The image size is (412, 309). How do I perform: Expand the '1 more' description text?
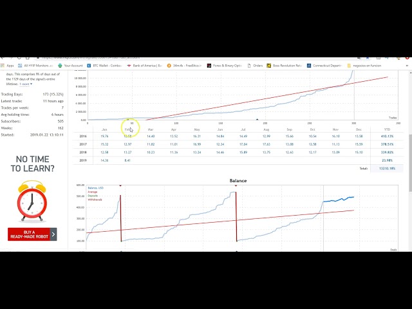(x=26, y=84)
